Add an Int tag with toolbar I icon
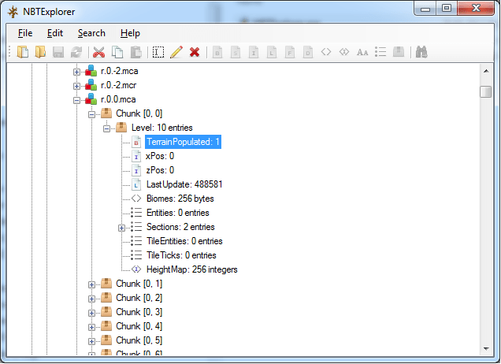501x364 pixels. (x=254, y=52)
